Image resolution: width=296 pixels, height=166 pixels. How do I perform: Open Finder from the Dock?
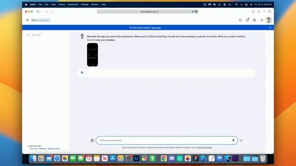coord(33,159)
